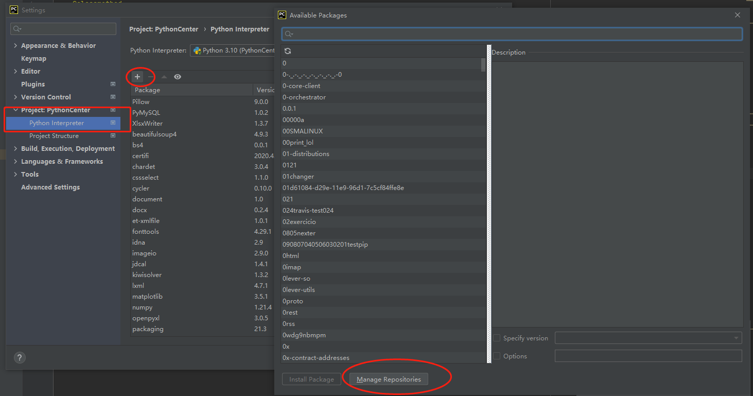Click the reload icon in Available Packages
The height and width of the screenshot is (396, 753).
pos(288,51)
